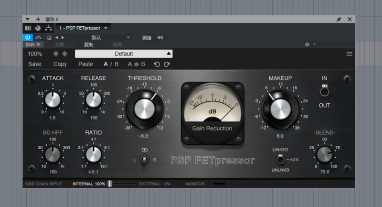Click the Paste button
The height and width of the screenshot is (207, 382).
(85, 64)
